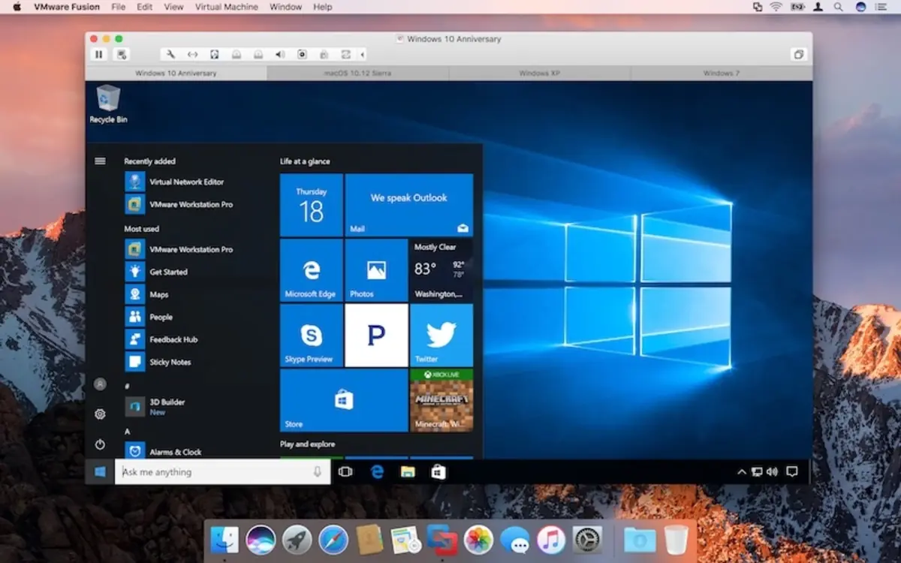The height and width of the screenshot is (563, 901).
Task: Open the Store tile in the Start menu
Action: pyautogui.click(x=343, y=402)
